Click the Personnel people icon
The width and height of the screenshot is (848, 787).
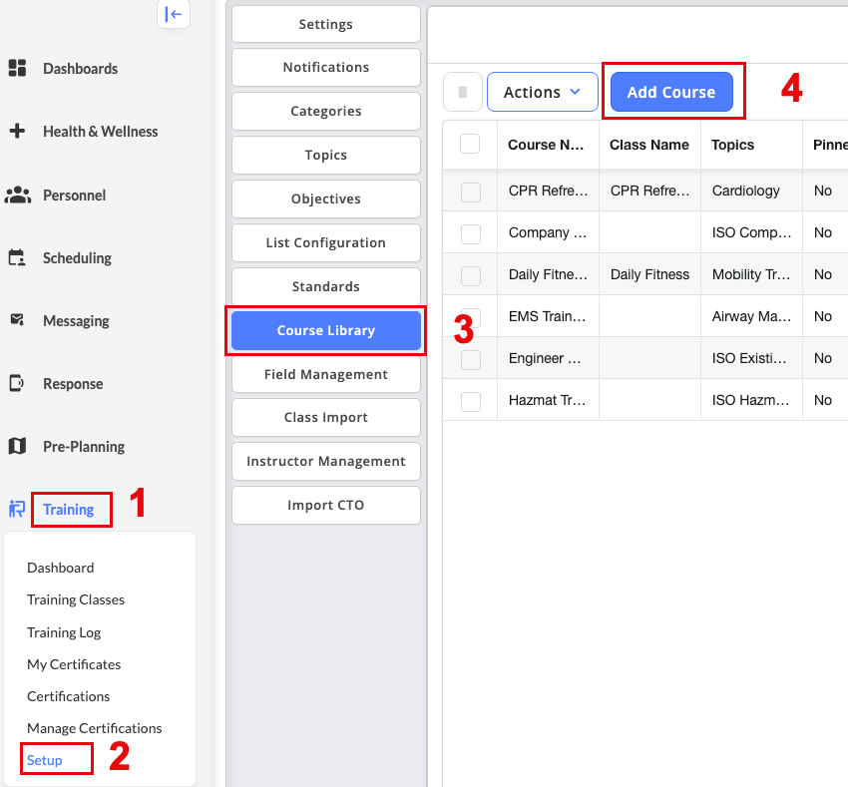pyautogui.click(x=17, y=196)
